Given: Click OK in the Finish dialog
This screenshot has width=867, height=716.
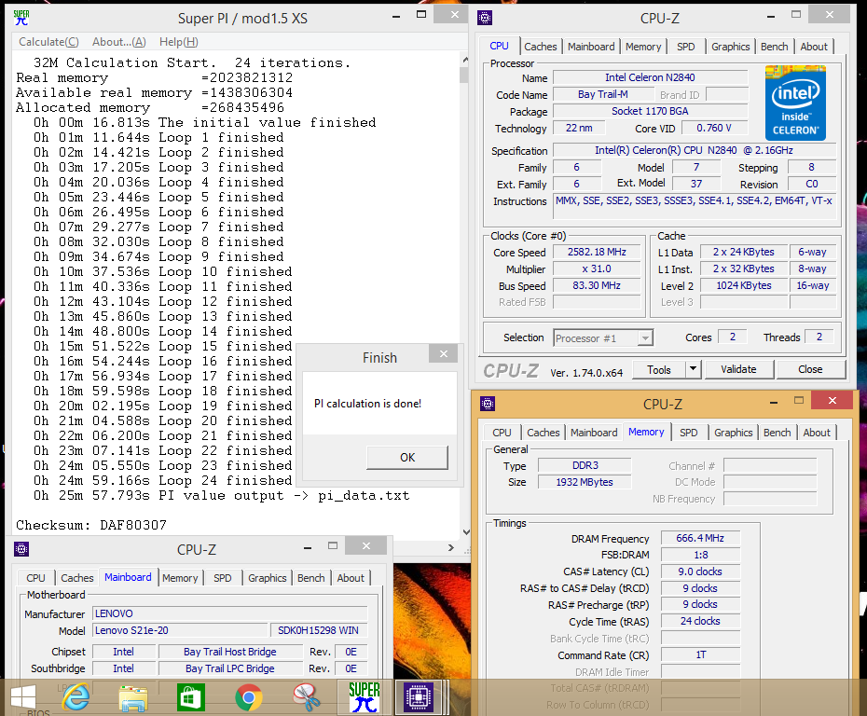Looking at the screenshot, I should 407,457.
